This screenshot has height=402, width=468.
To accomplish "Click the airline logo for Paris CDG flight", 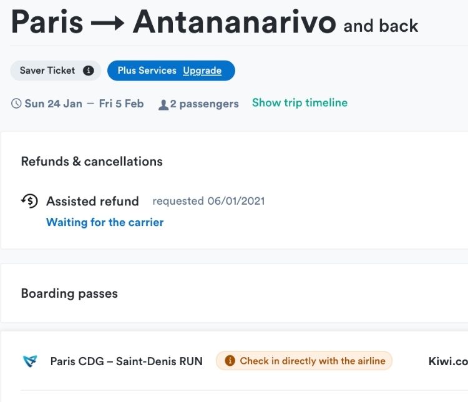I will coord(30,361).
